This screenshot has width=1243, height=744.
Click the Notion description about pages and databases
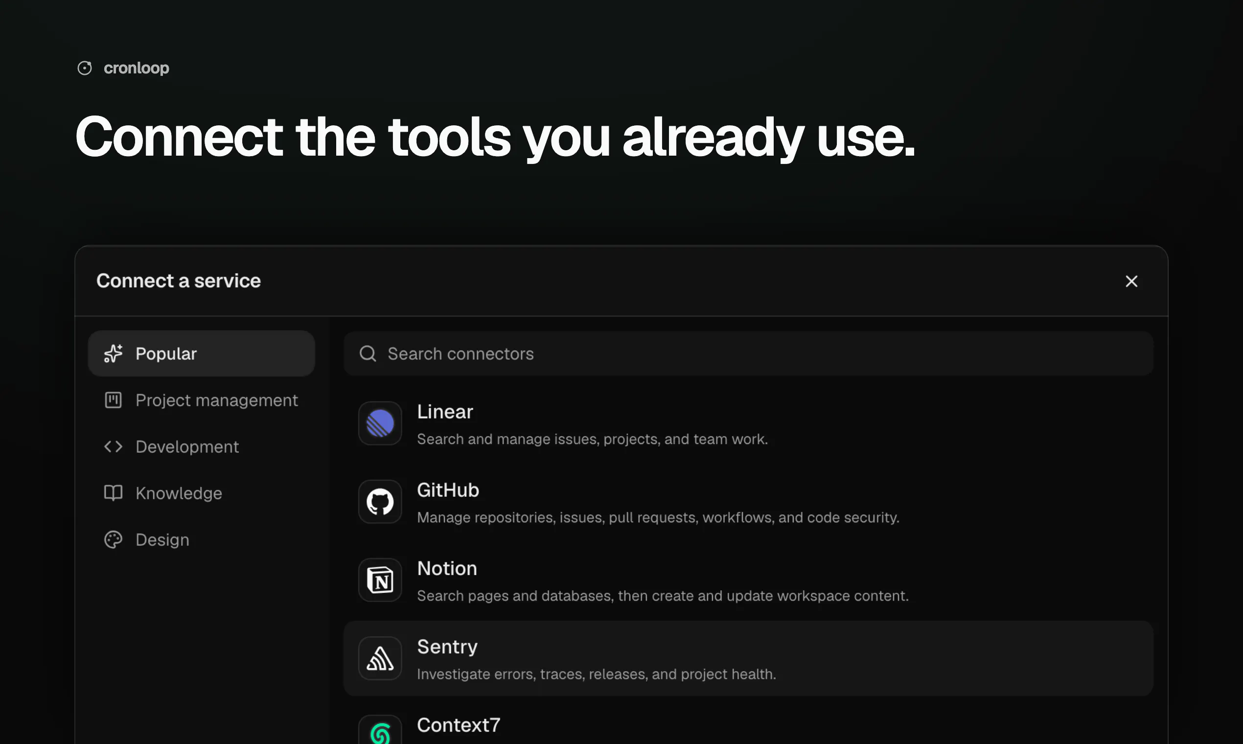coord(663,596)
